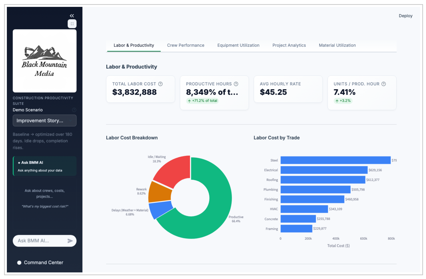
Task: Click the 7.41% units per hour value
Action: coord(345,92)
